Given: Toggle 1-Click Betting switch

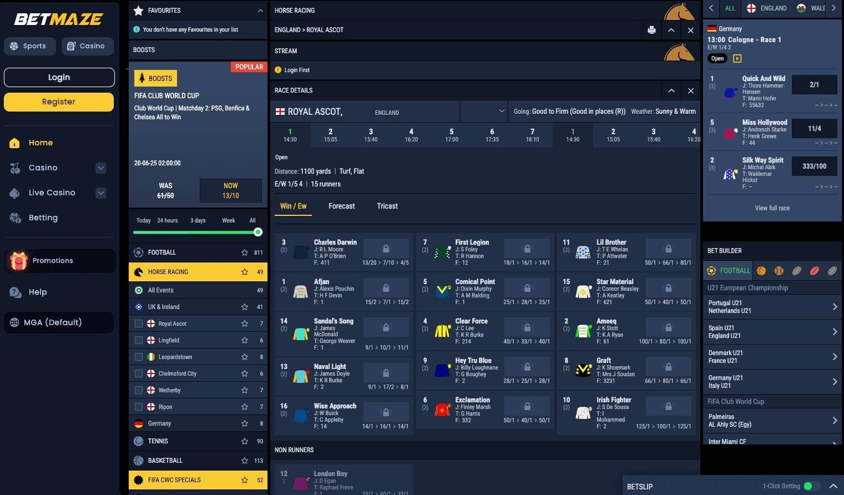Looking at the screenshot, I should click(811, 486).
